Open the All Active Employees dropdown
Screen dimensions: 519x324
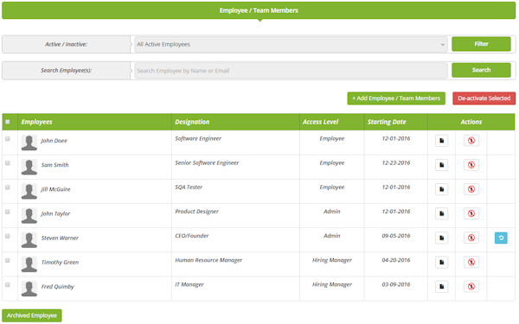(291, 44)
